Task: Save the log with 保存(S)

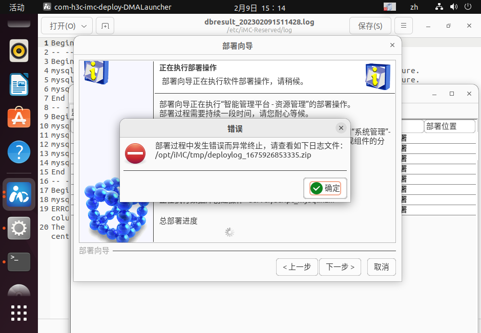Action: (370, 26)
